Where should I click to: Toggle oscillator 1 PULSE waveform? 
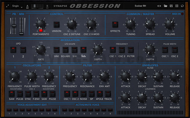click(x=20, y=94)
